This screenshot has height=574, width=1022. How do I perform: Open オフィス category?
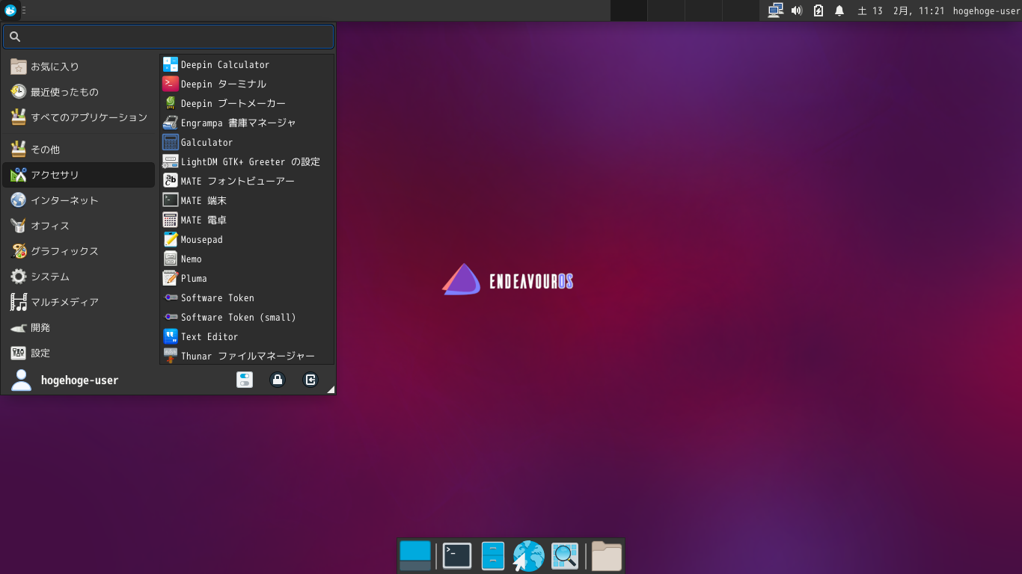click(79, 226)
